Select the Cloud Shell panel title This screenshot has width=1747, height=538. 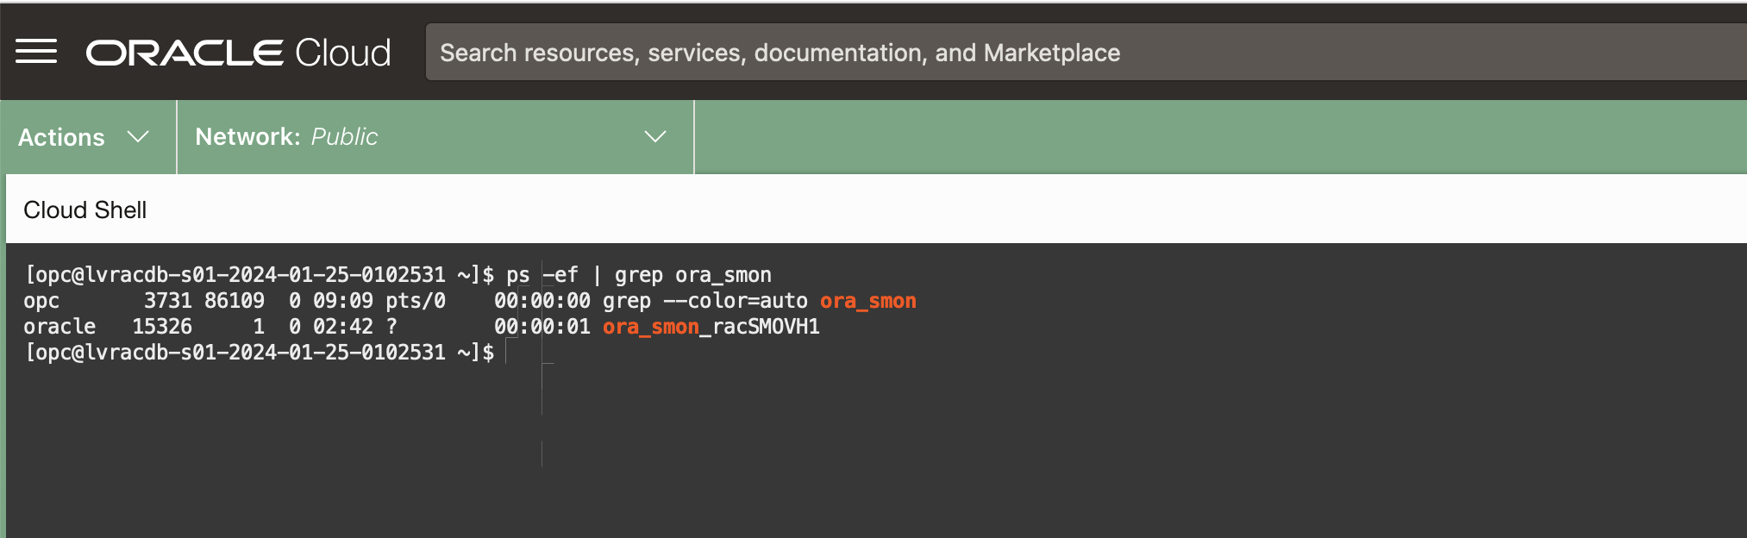pyautogui.click(x=85, y=210)
